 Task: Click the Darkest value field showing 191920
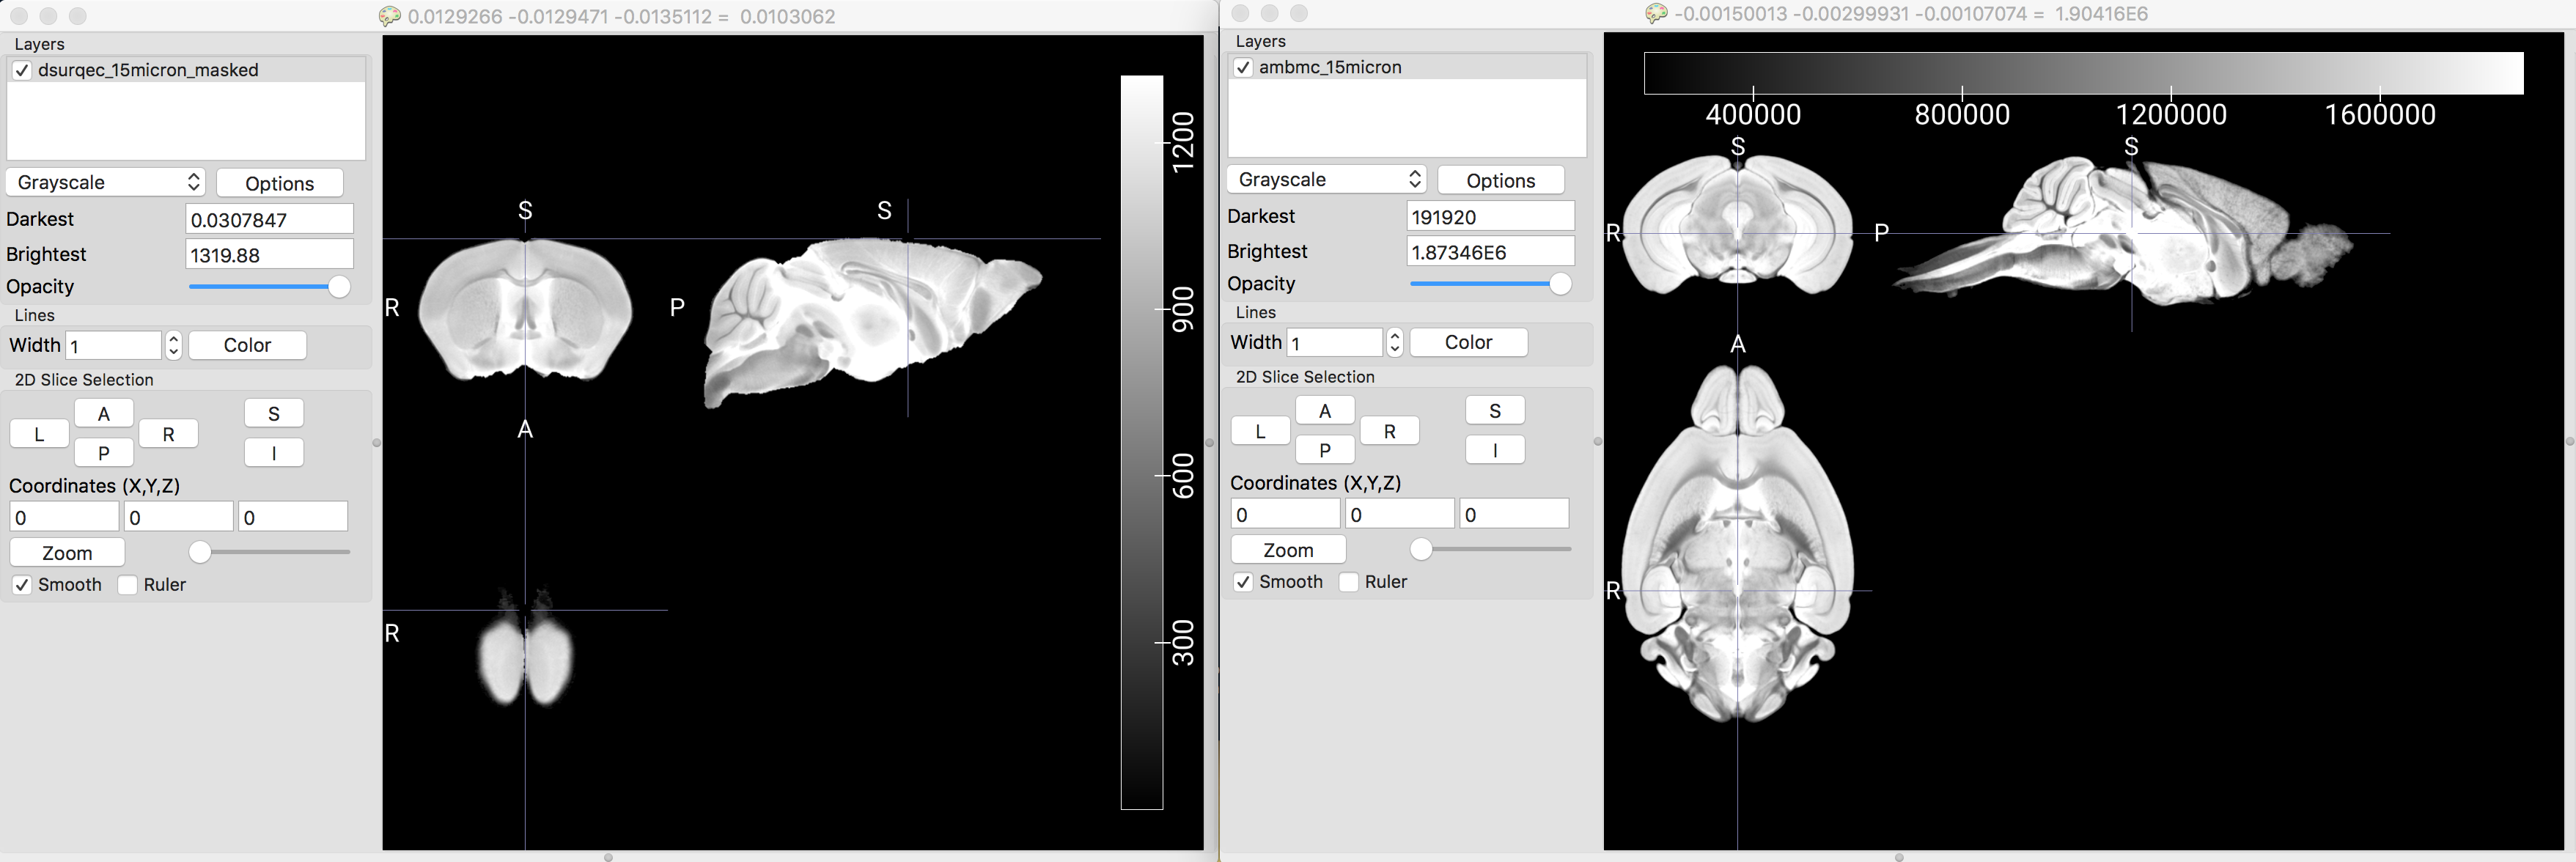(x=1490, y=217)
